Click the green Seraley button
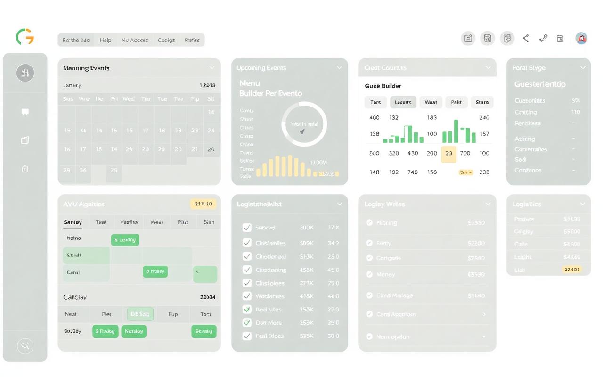This screenshot has height=377, width=603. [204, 331]
